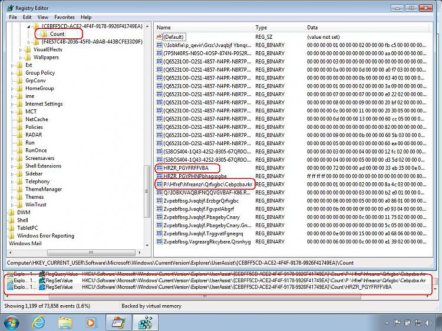Select the Count registry key

pyautogui.click(x=57, y=34)
